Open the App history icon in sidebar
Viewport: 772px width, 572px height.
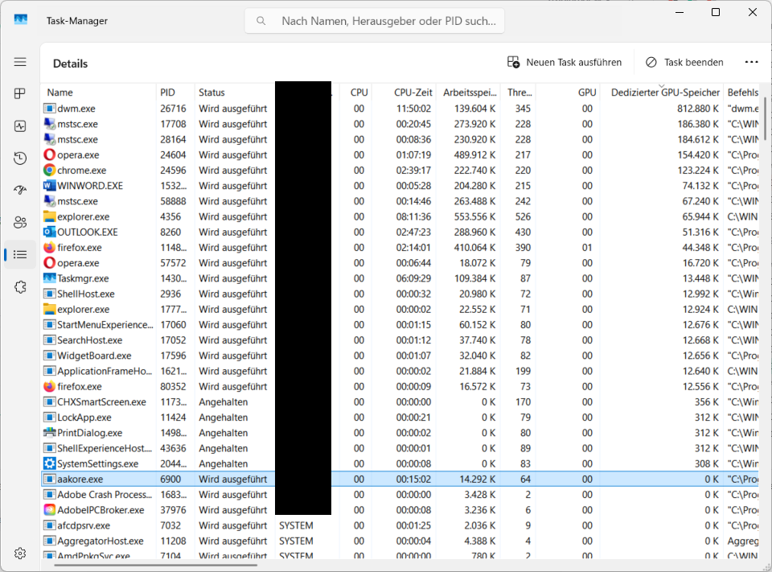pyautogui.click(x=20, y=158)
